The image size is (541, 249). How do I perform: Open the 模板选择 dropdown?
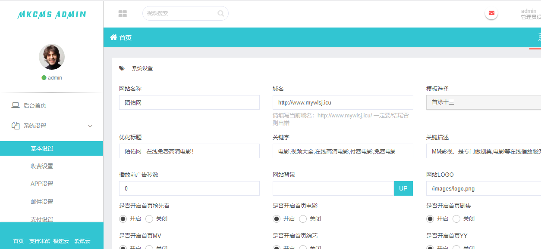(x=483, y=102)
